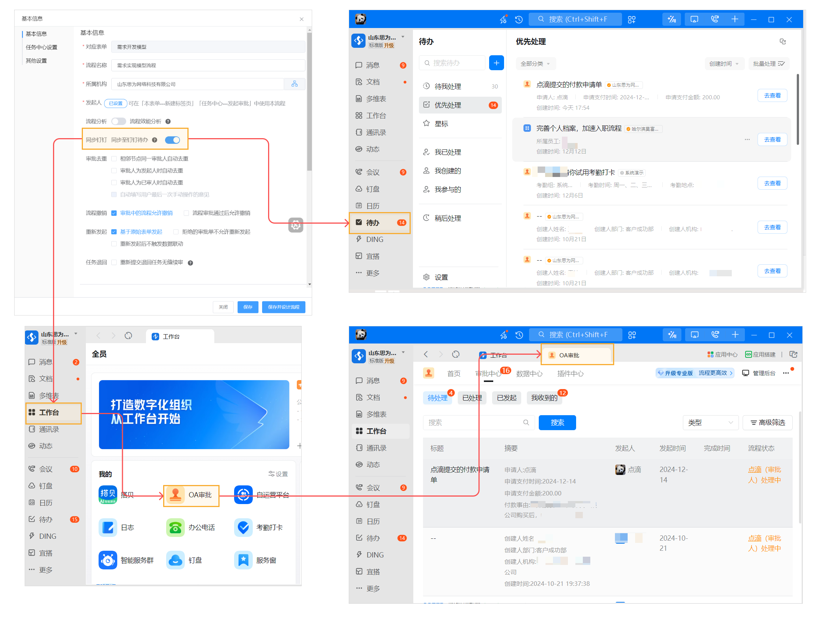Uncheck 基于原始表单发起 option

click(115, 232)
